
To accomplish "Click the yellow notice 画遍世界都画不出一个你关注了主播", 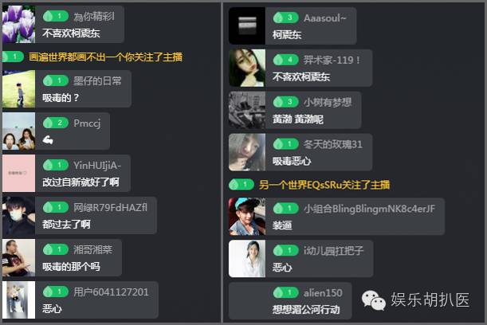I will 105,57.
